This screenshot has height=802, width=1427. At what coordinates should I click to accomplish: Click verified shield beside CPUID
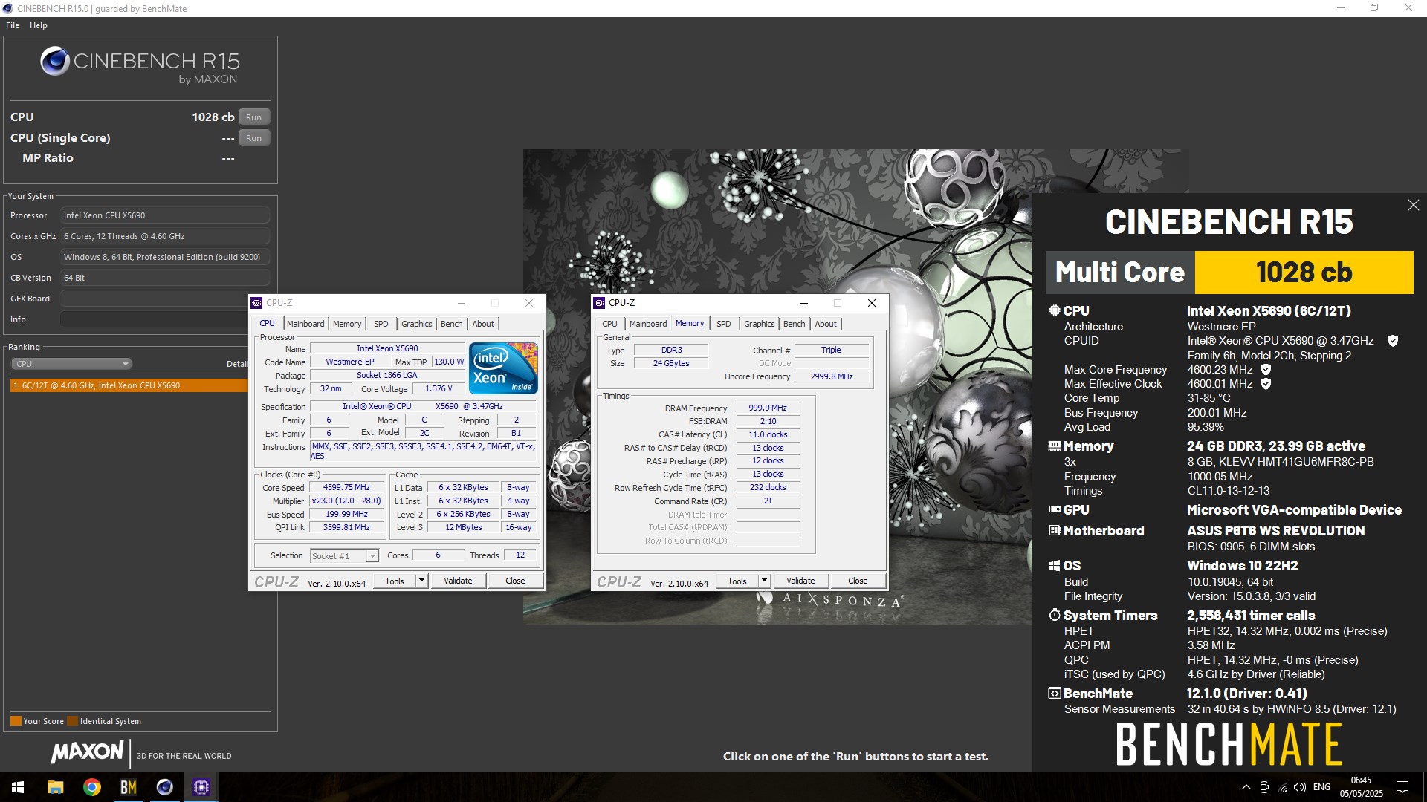(1393, 341)
